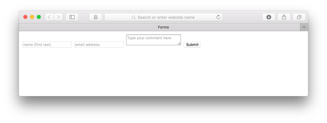This screenshot has height=123, width=327.
Task: Open a new tab with plus button
Action: pos(304,27)
